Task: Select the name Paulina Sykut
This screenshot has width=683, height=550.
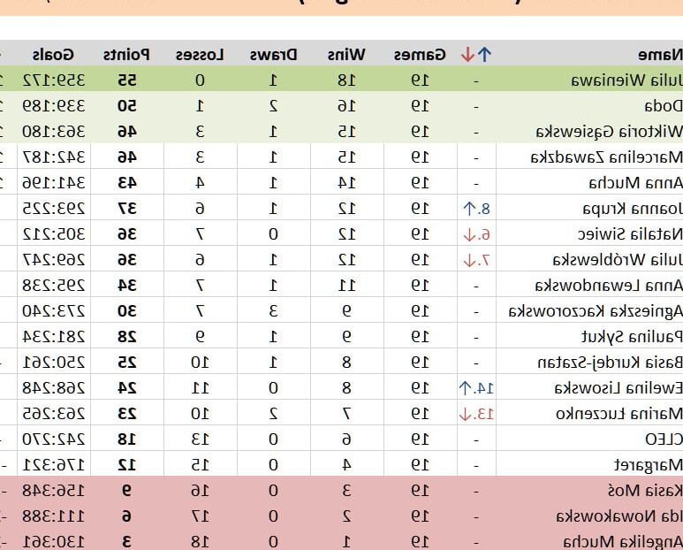Action: (x=633, y=337)
